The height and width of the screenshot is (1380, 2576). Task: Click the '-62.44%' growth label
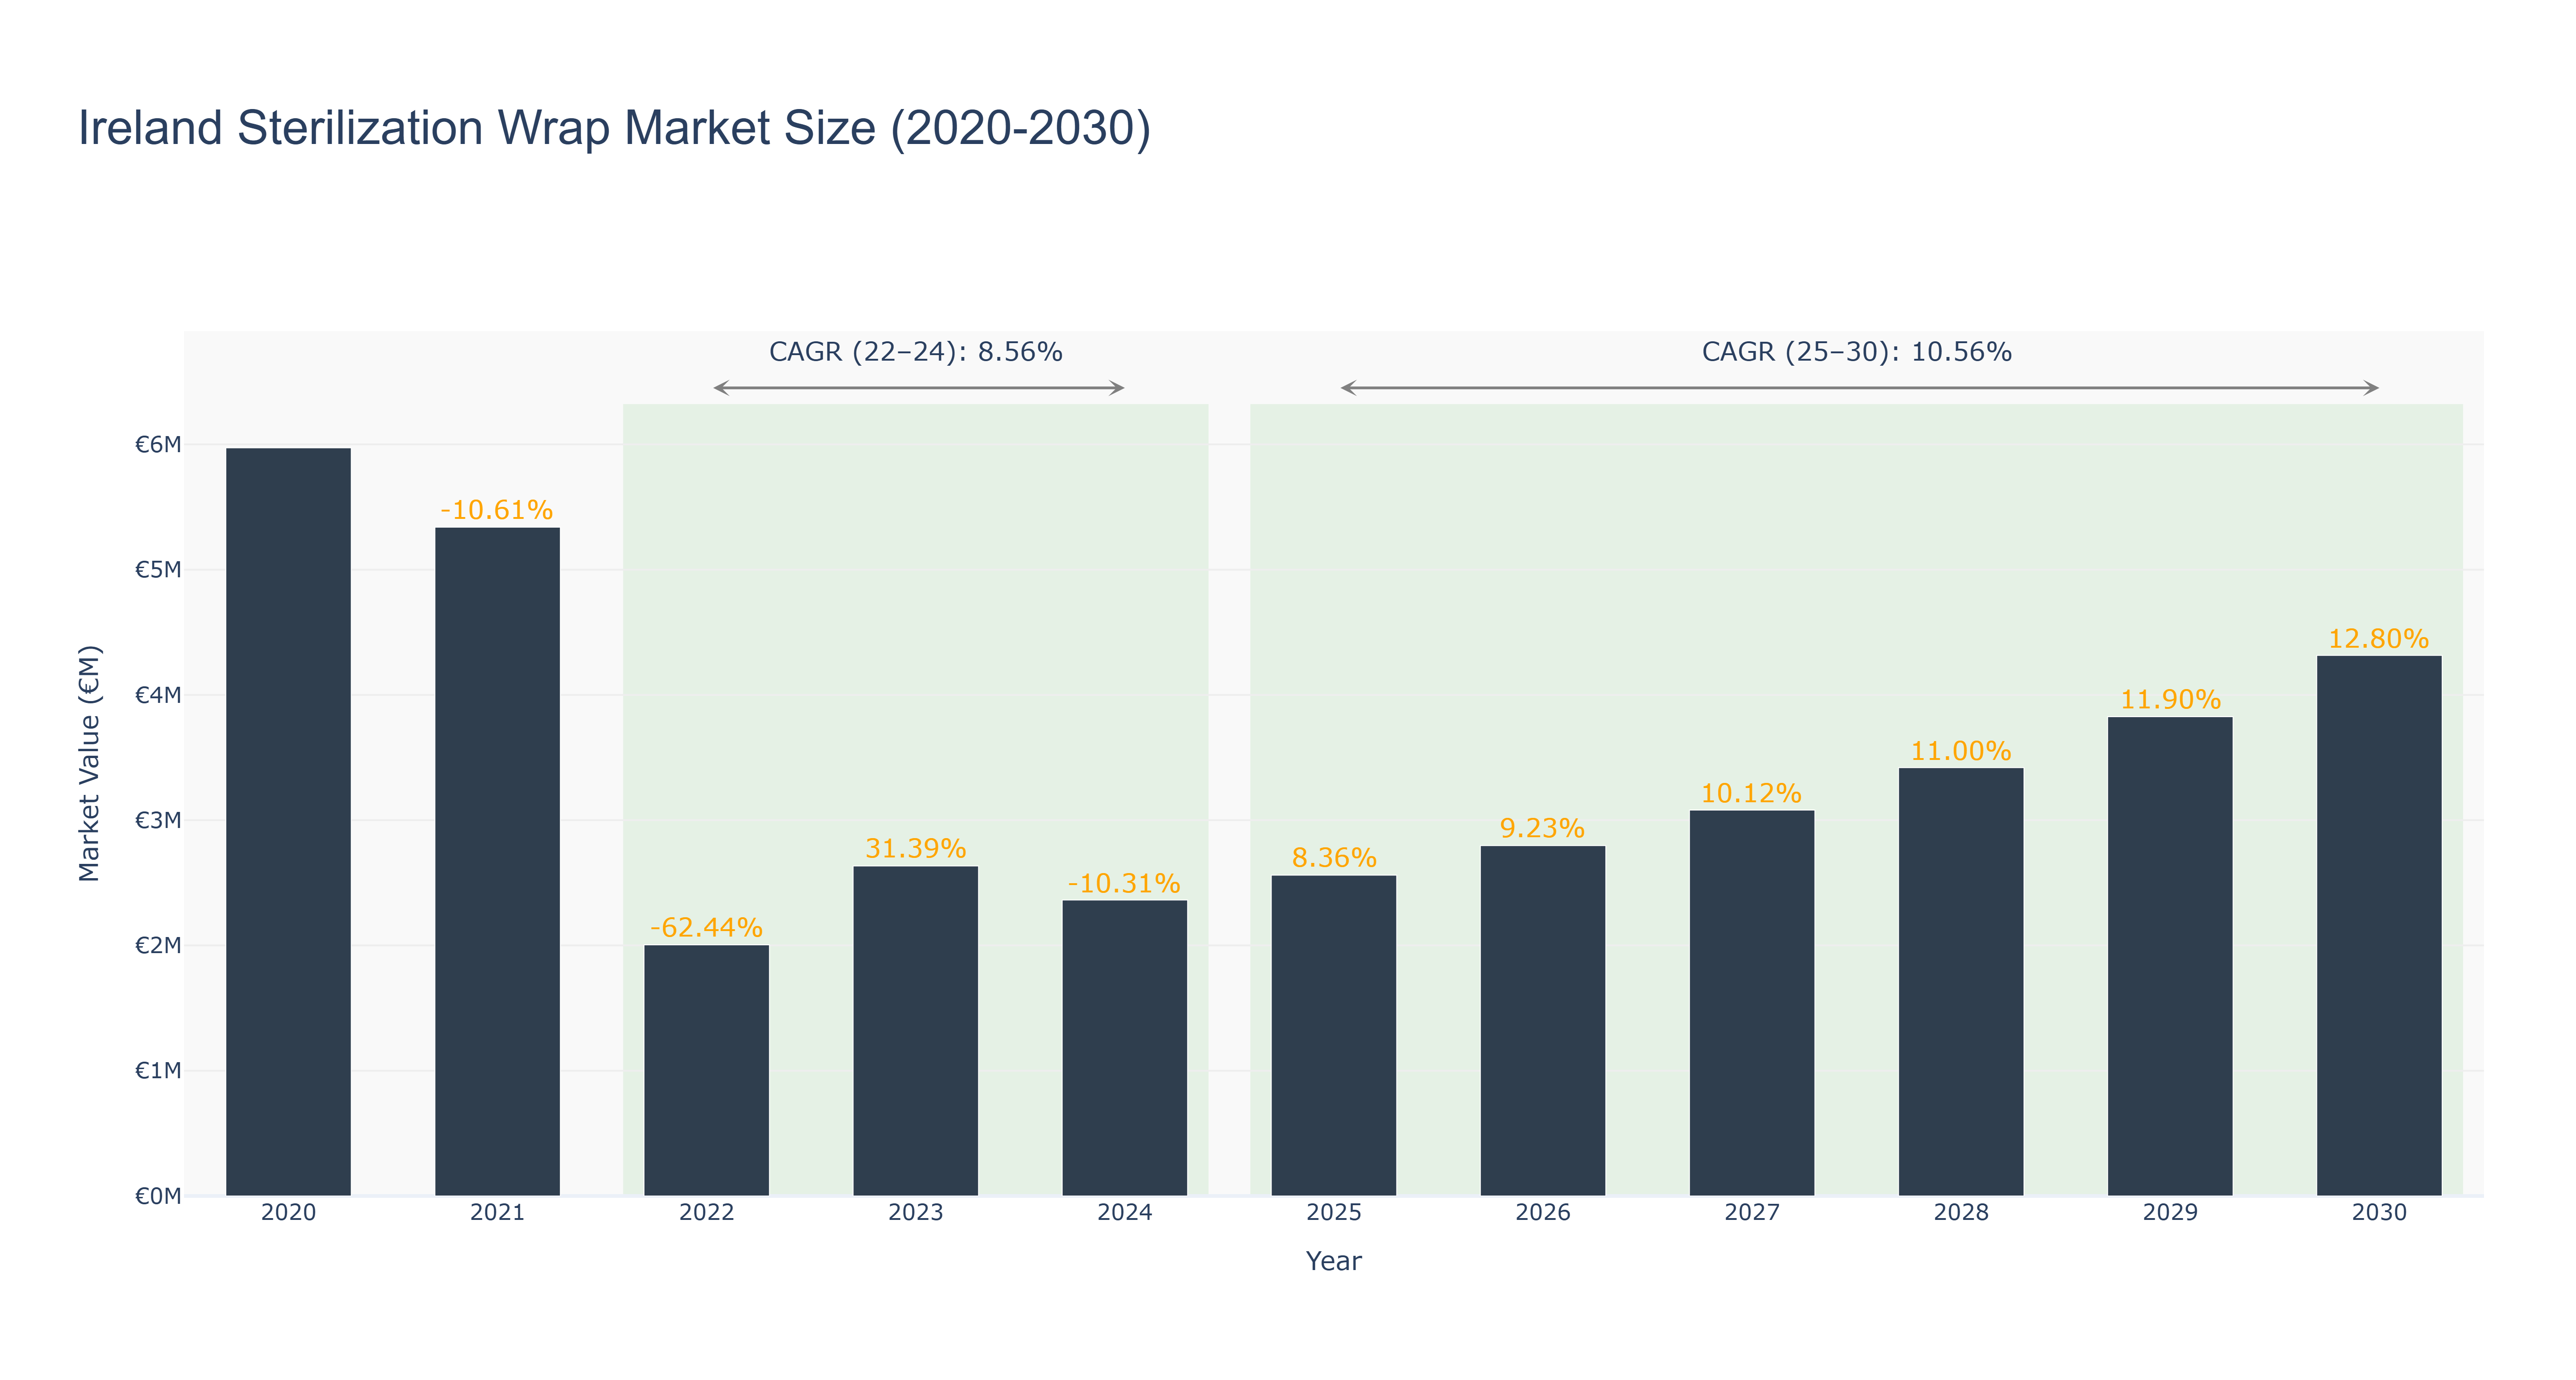706,927
